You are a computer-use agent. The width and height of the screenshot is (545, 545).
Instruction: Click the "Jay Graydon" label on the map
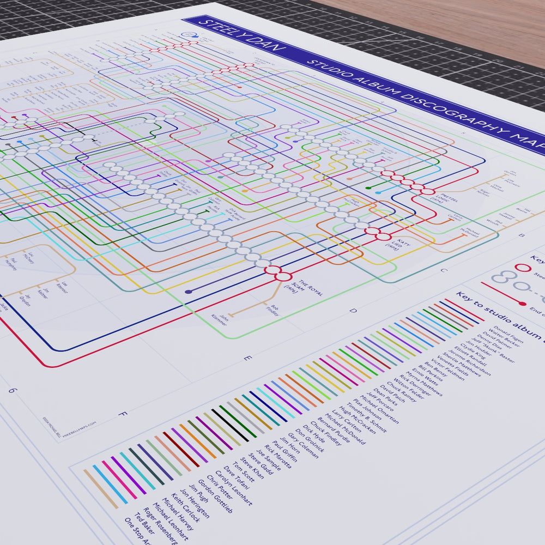pyautogui.click(x=25, y=301)
